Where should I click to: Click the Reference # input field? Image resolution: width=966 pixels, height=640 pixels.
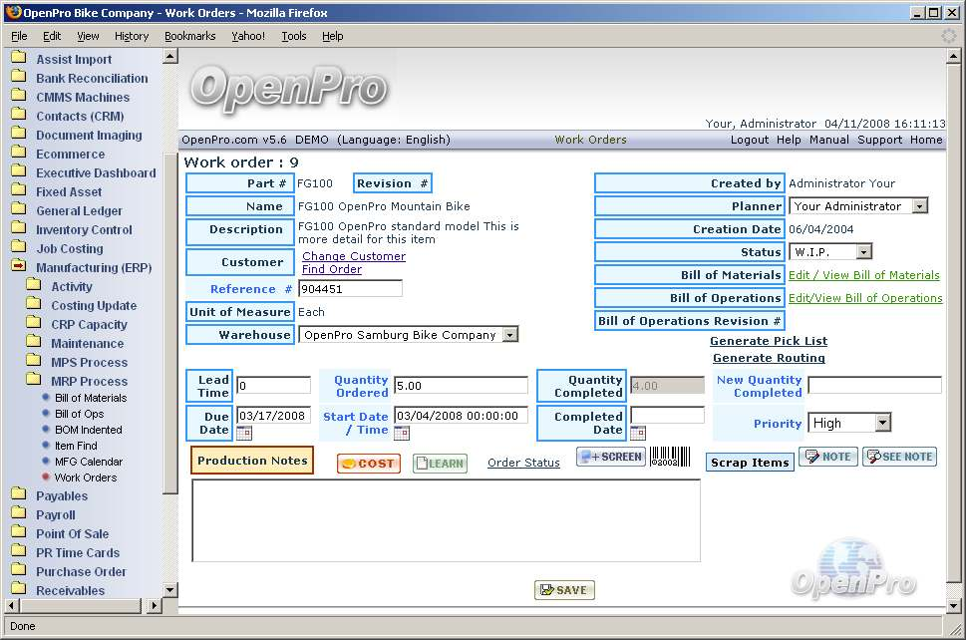tap(350, 289)
